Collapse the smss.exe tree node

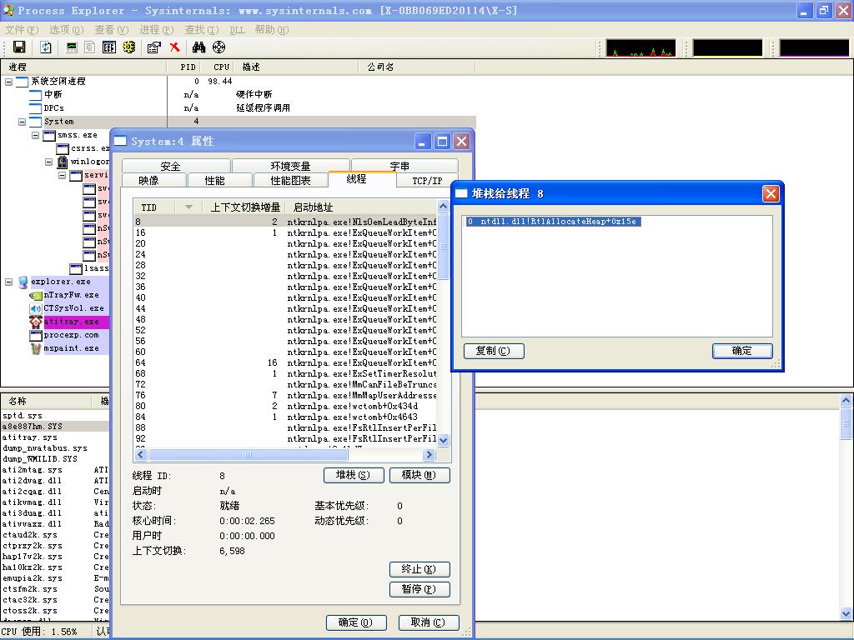click(x=35, y=135)
